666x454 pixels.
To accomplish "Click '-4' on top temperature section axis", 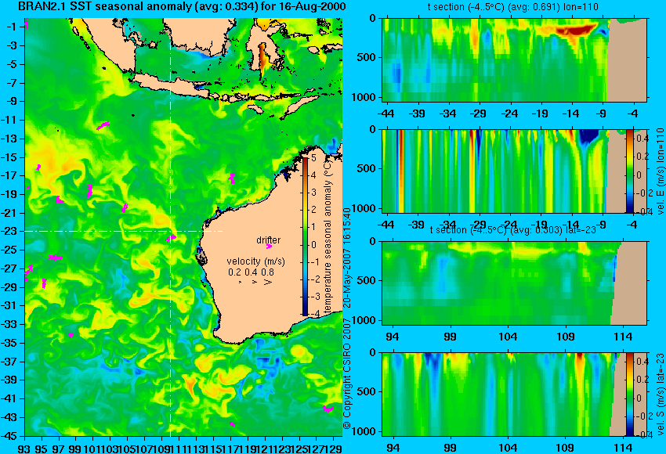I will click(633, 113).
